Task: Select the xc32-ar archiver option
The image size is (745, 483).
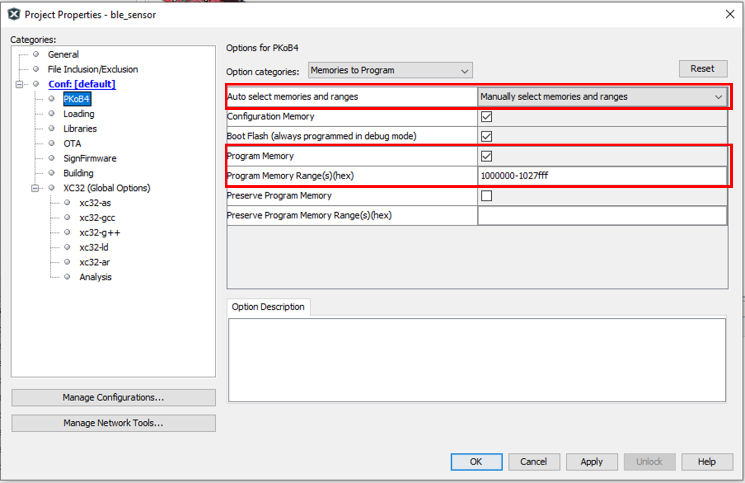Action: tap(94, 262)
